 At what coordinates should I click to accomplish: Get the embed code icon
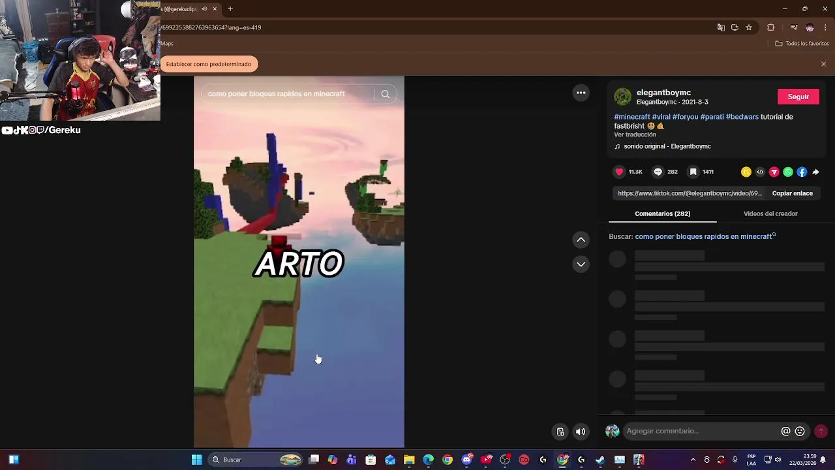pyautogui.click(x=760, y=172)
